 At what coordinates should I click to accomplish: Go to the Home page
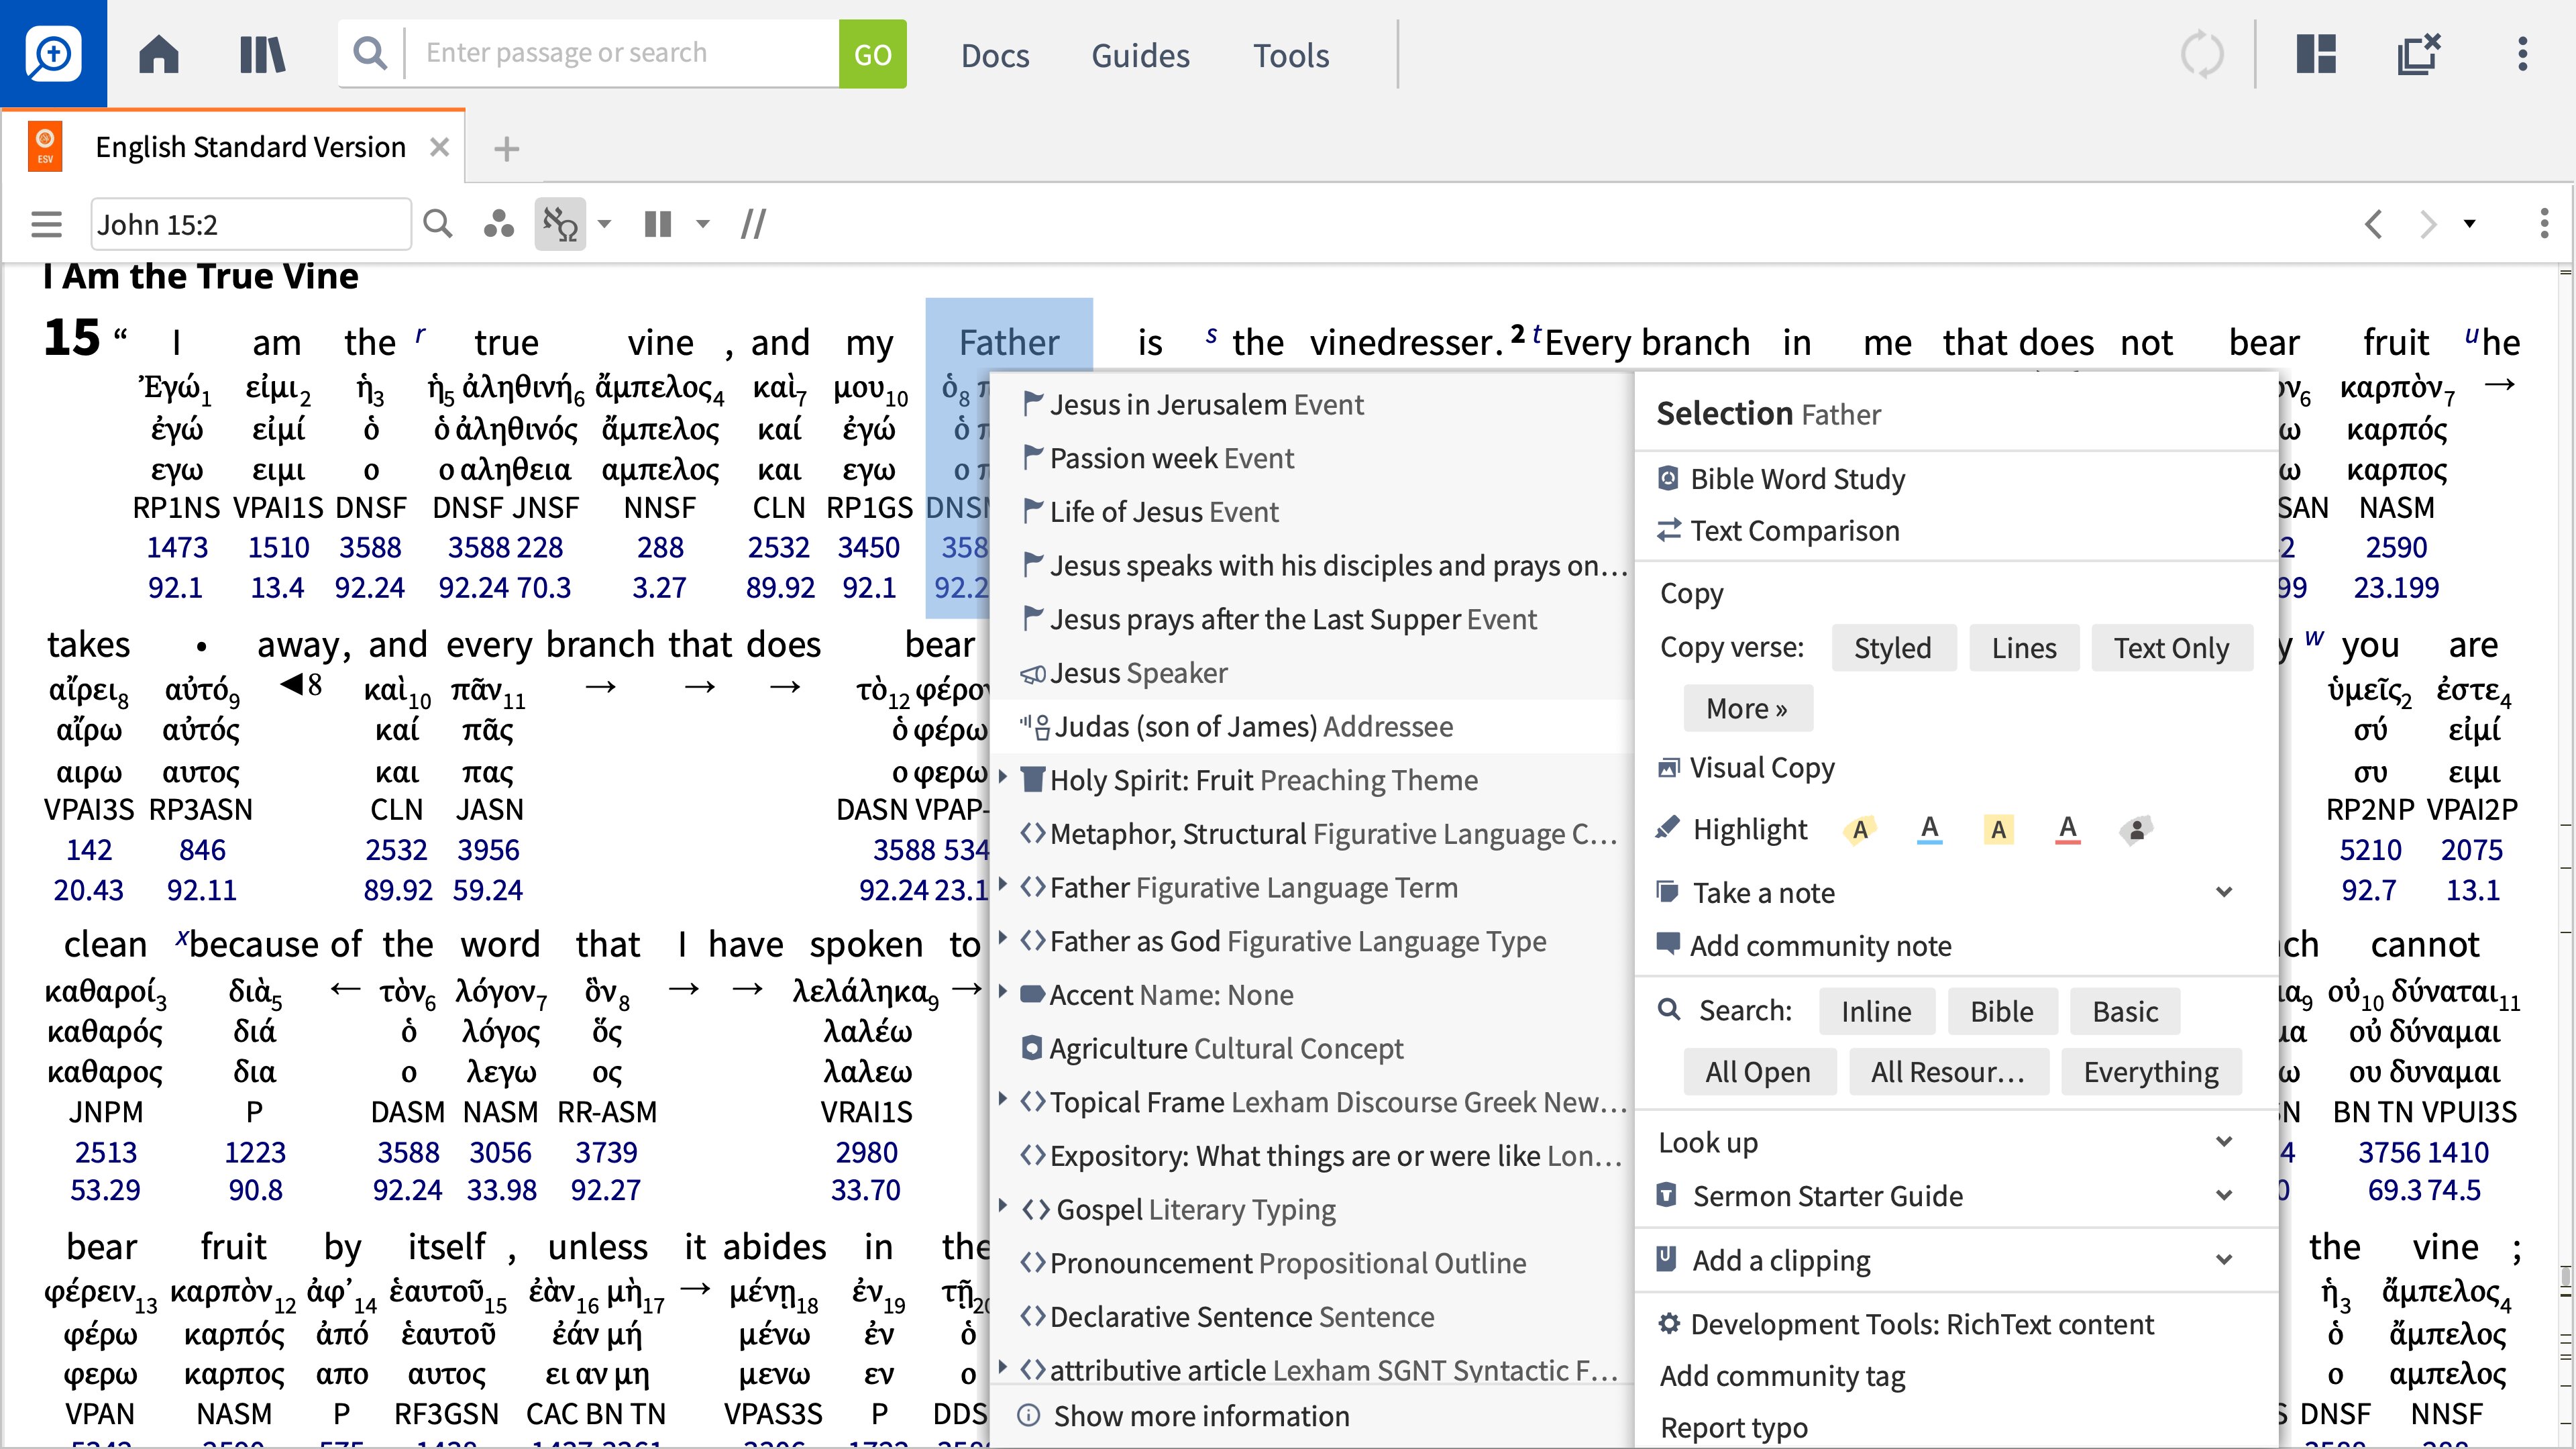point(159,54)
